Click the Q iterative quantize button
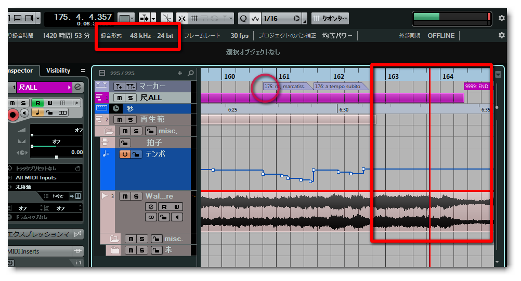521x281 pixels. [243, 18]
